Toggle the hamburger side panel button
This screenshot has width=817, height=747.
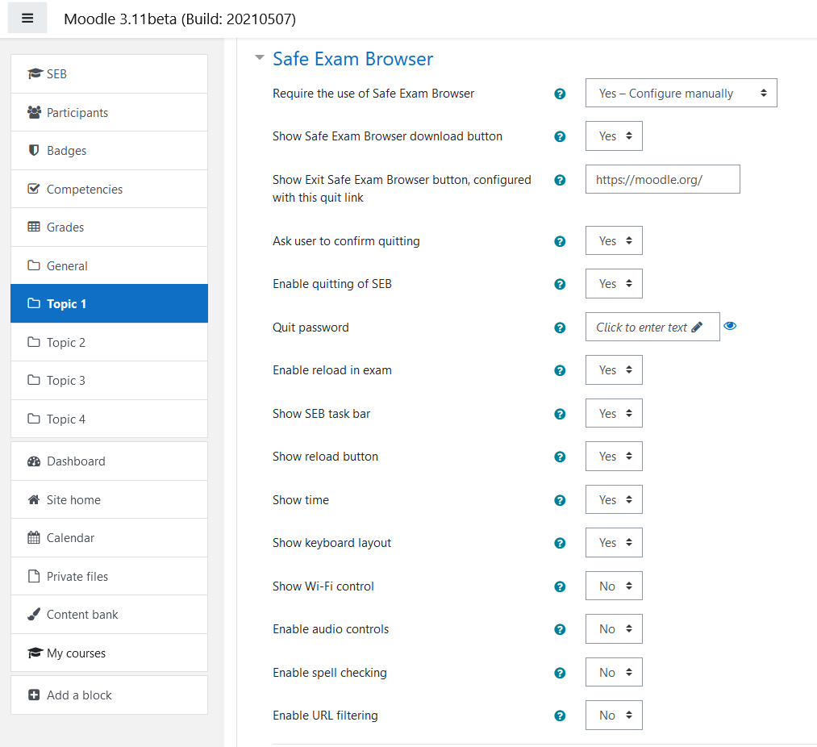[27, 19]
